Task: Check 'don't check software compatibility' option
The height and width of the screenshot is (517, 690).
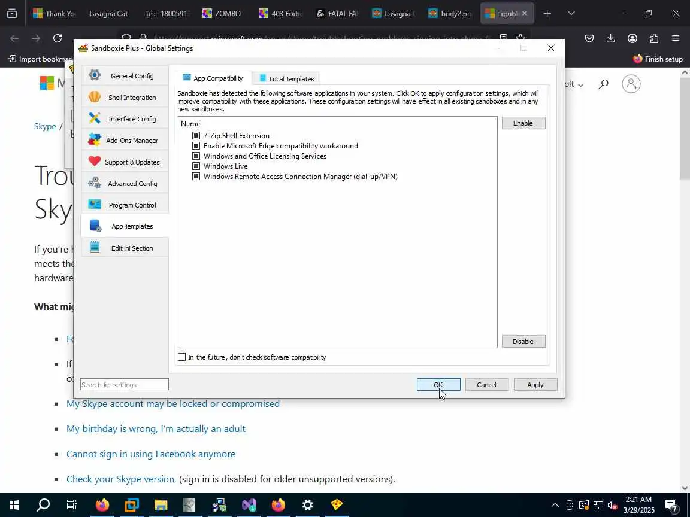Action: click(x=181, y=357)
